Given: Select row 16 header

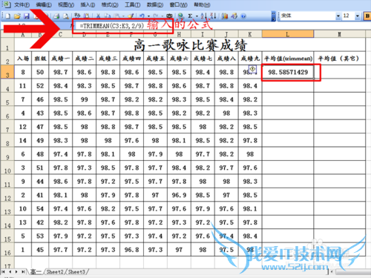Looking at the screenshot, I should click(7, 250).
